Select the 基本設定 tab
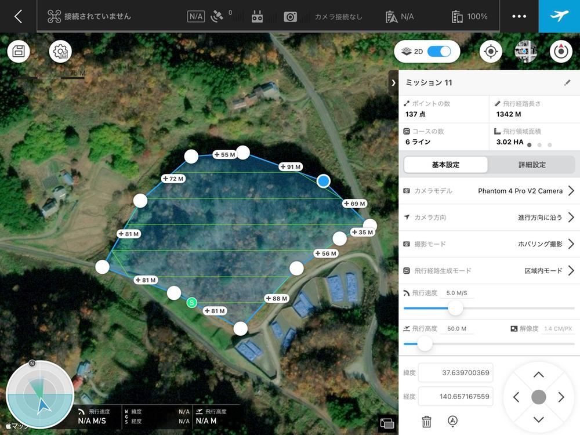 445,165
